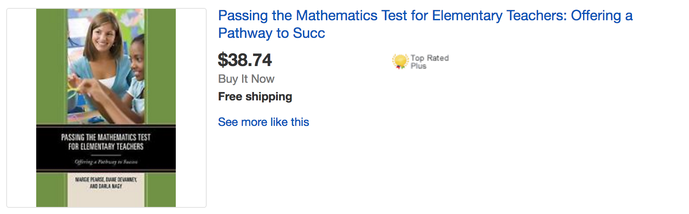Click the 'Pathway to Succ' second title line
Viewport: 689px width, 214px height.
tap(271, 33)
